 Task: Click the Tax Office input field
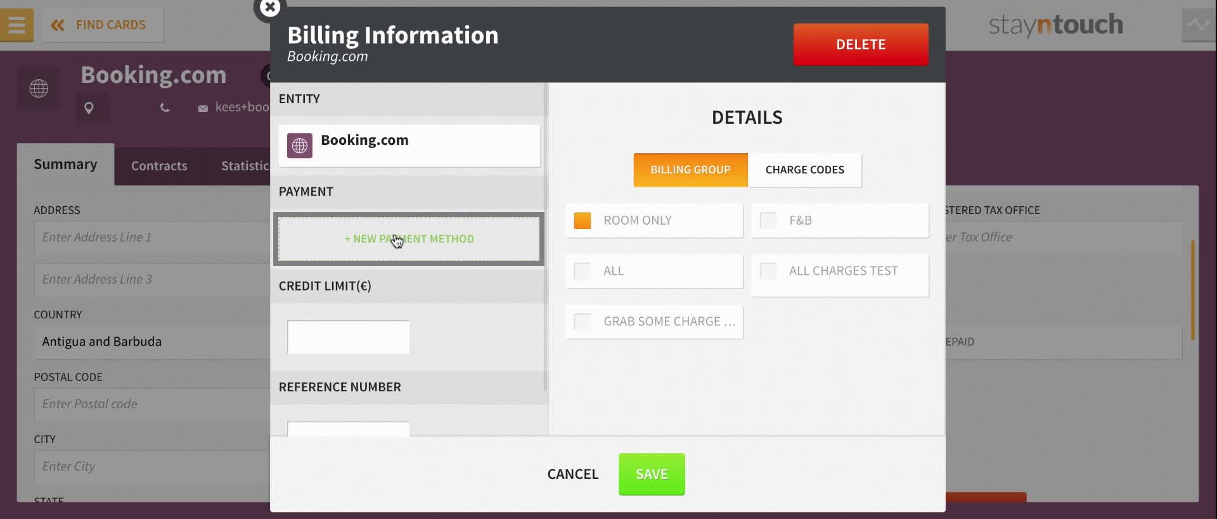(x=1063, y=237)
